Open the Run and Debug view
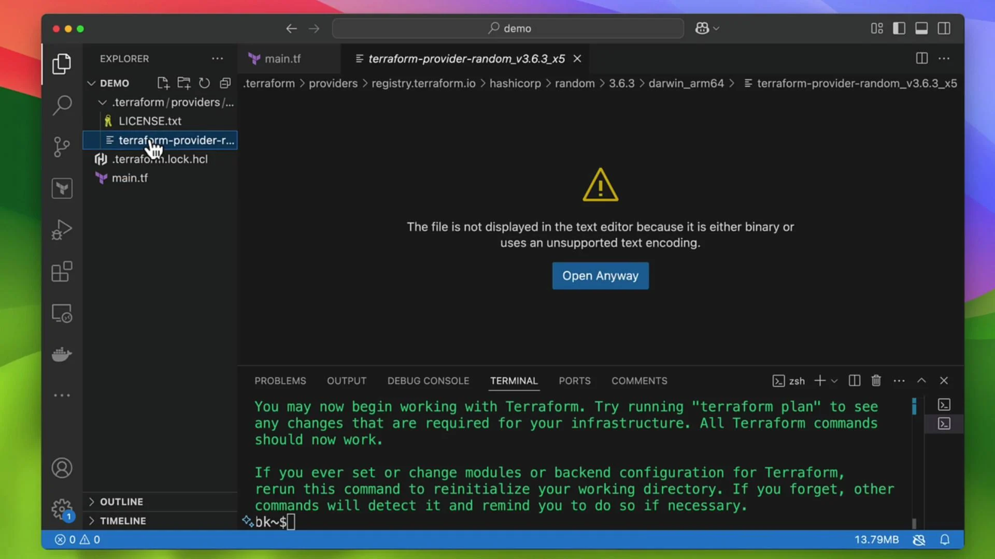This screenshot has width=995, height=559. [x=62, y=230]
